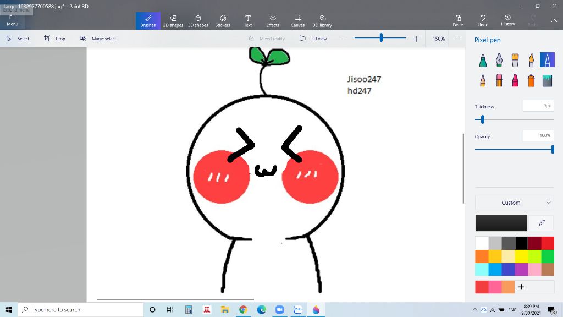Choose the Magic select tool
Screen dimensions: 563x317
click(x=98, y=39)
